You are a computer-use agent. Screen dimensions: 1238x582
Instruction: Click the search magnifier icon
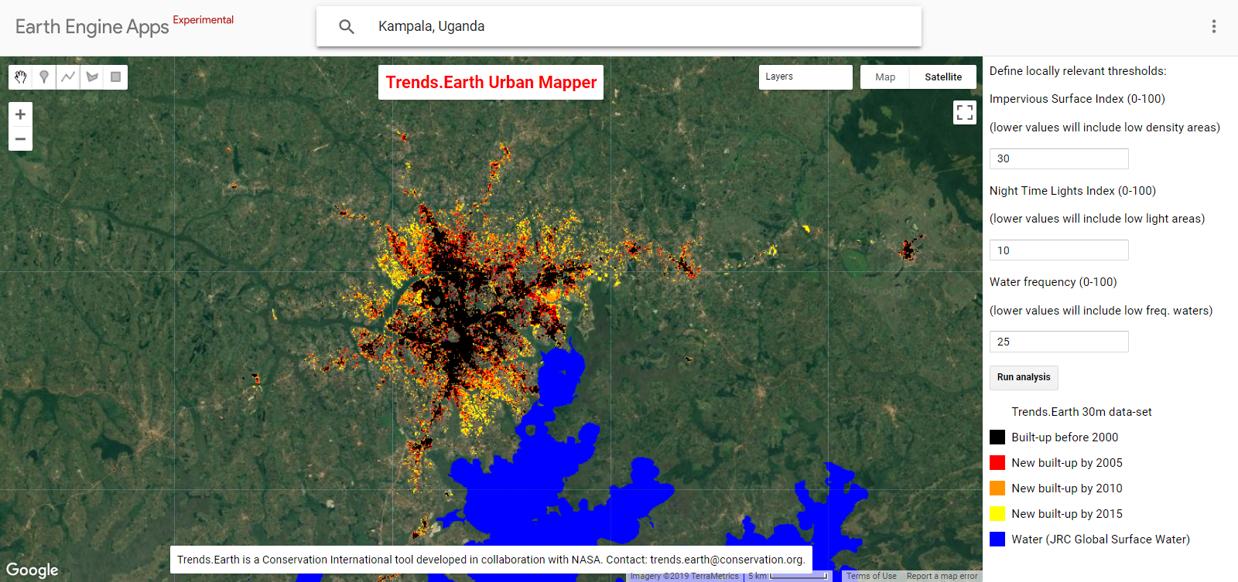coord(347,27)
